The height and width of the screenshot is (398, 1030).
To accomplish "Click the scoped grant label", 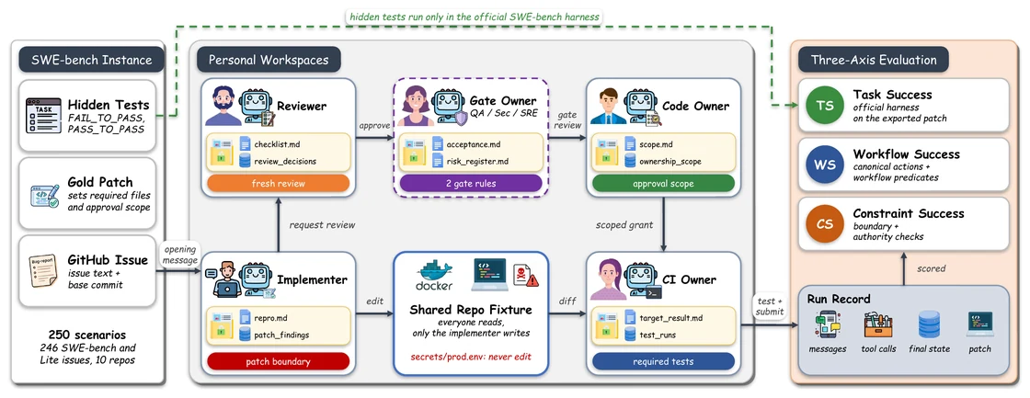I will 624,224.
